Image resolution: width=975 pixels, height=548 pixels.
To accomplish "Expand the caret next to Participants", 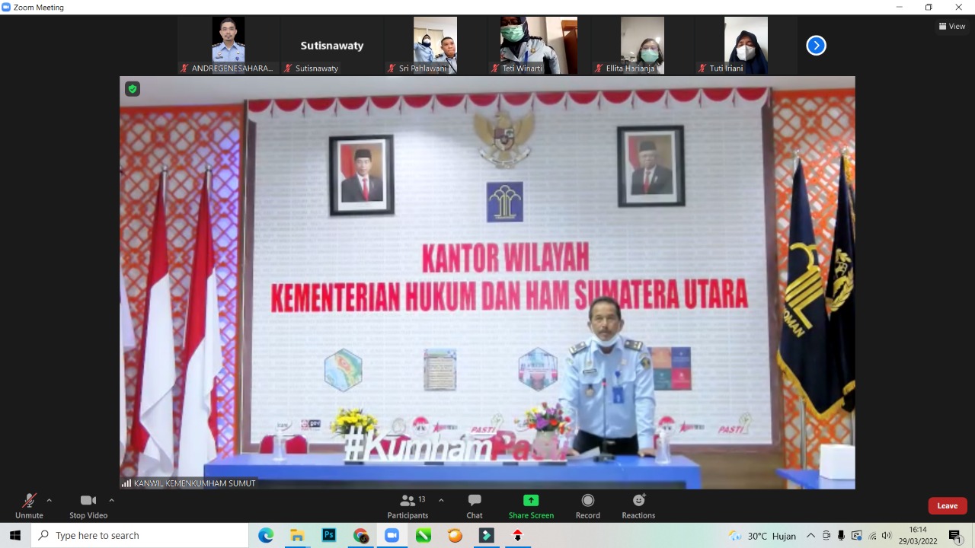I will [x=441, y=500].
